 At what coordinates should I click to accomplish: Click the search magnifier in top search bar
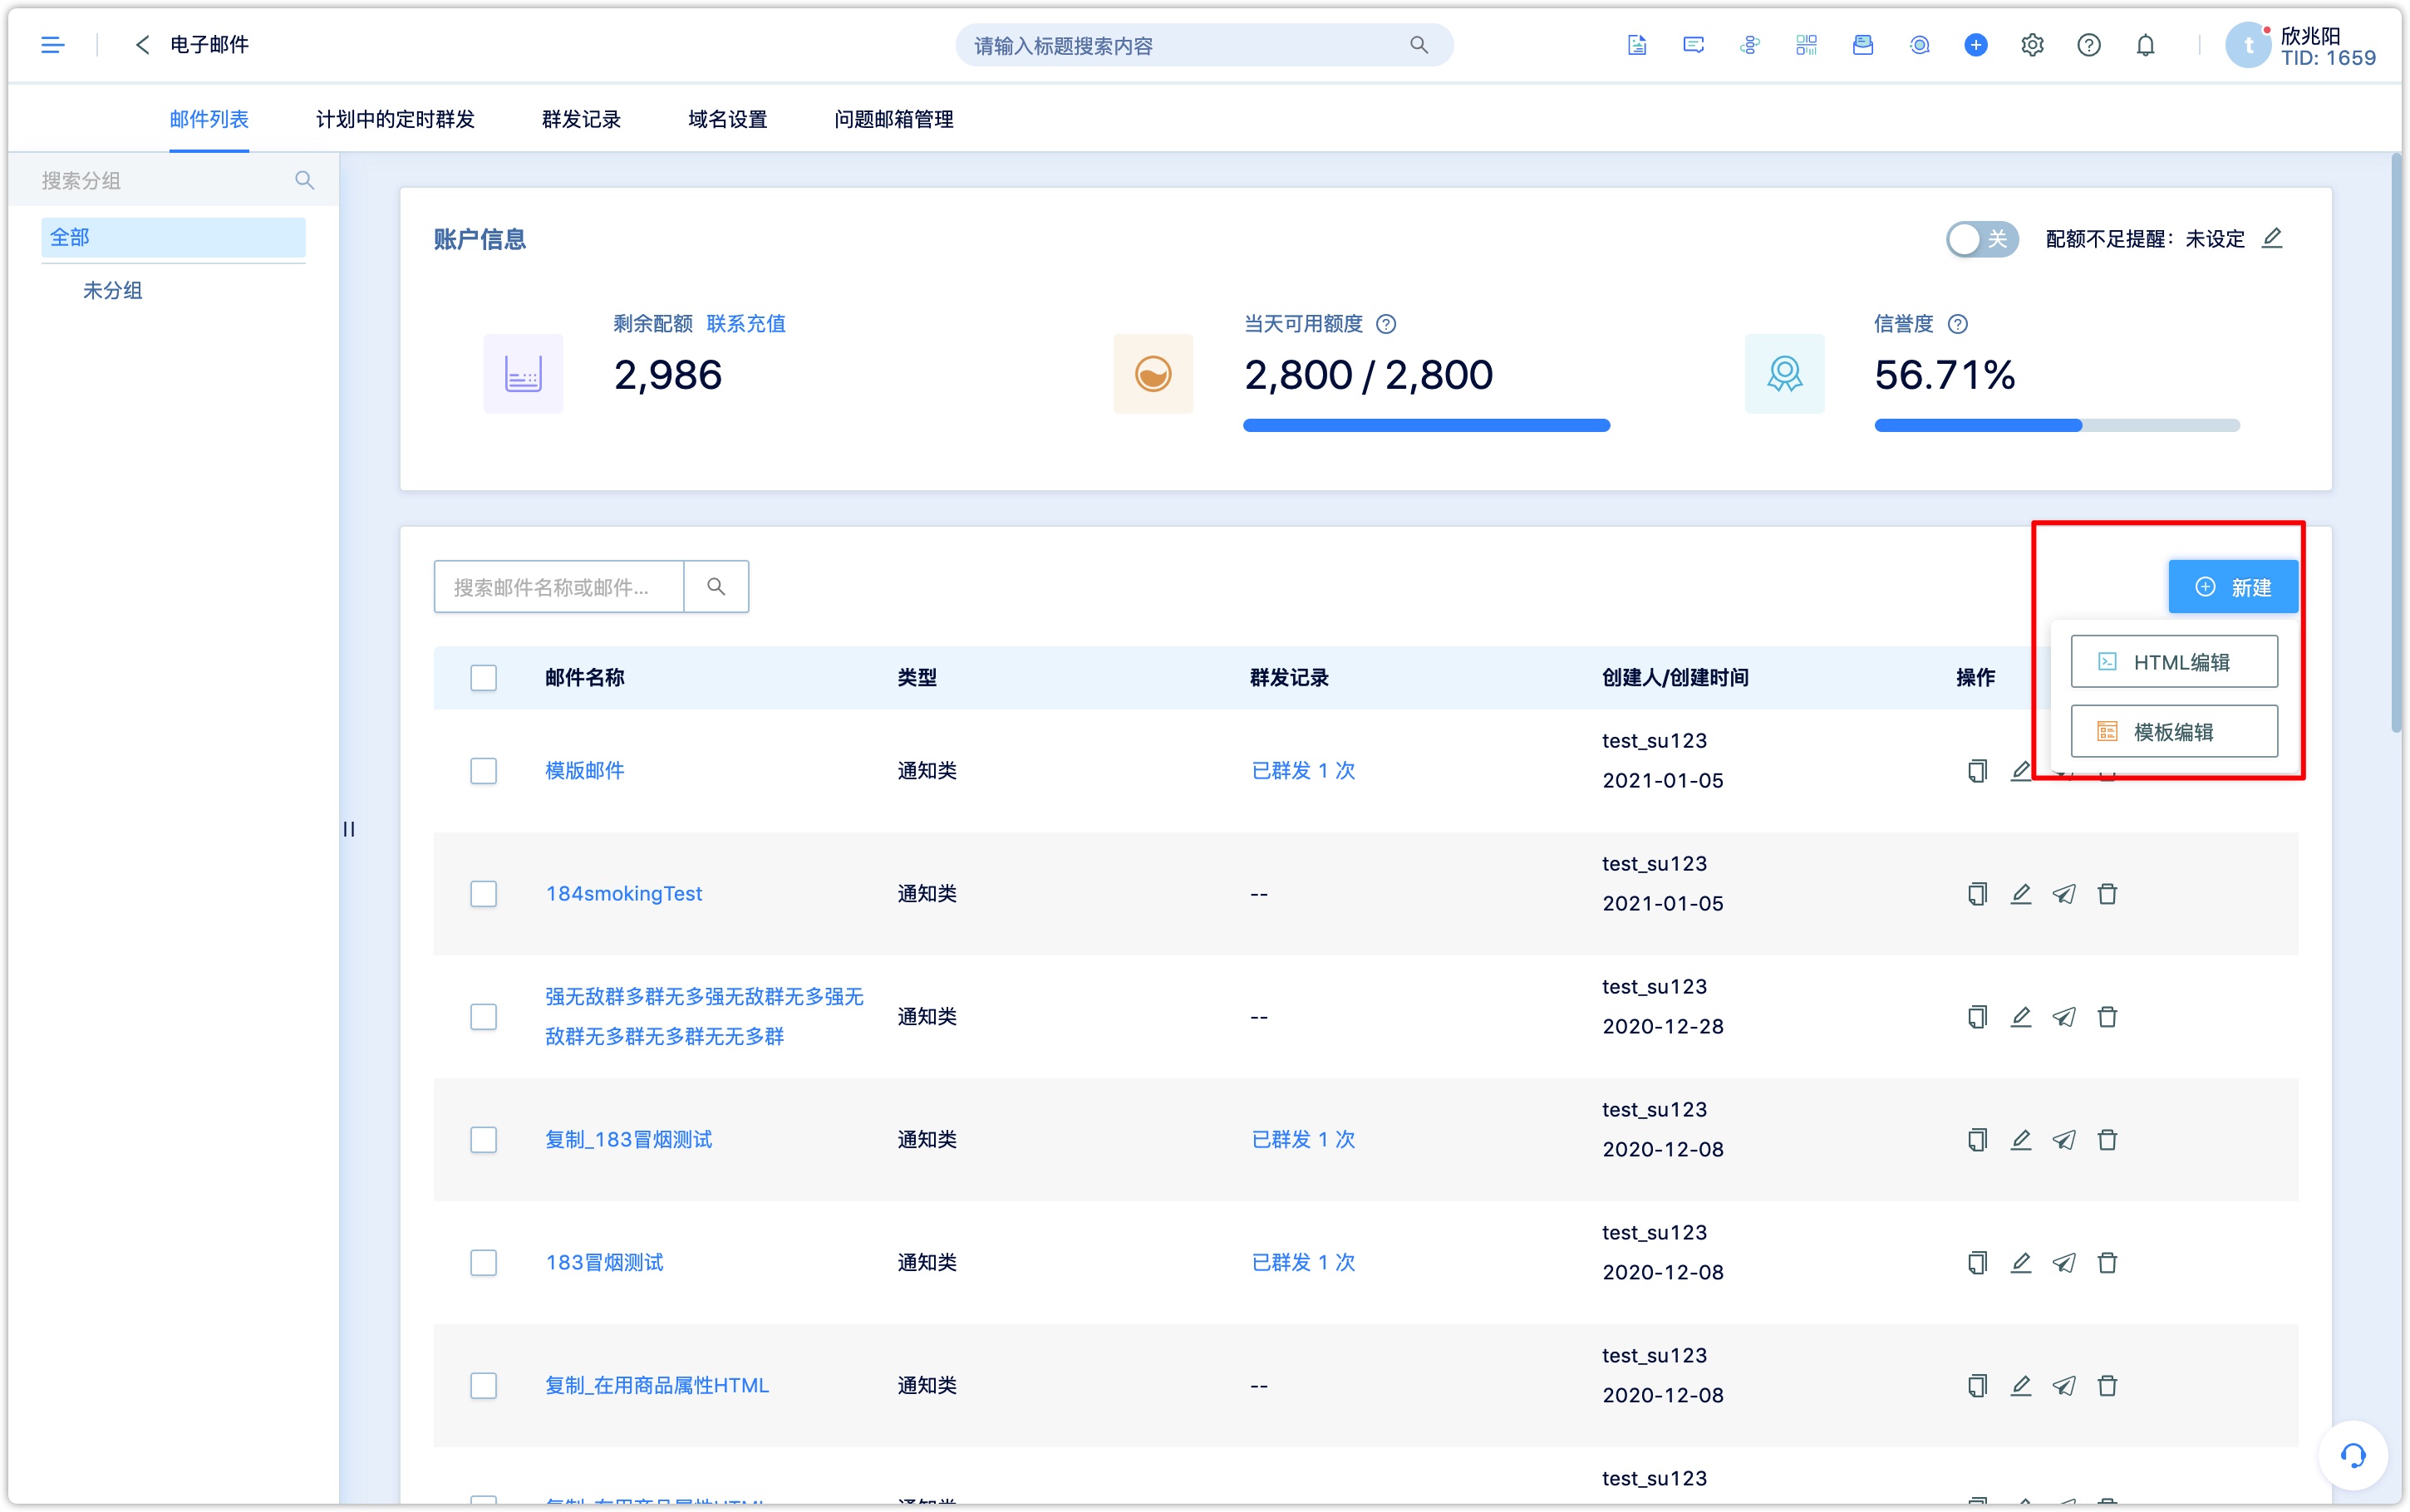(1419, 45)
